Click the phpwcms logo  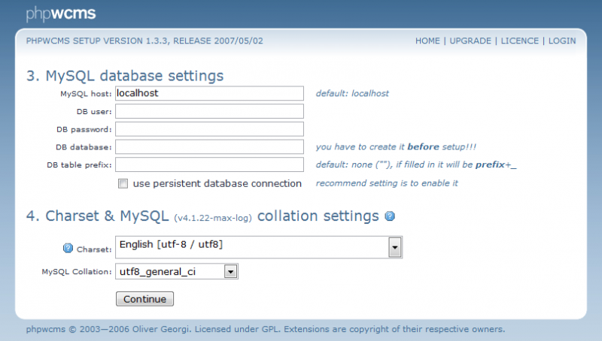coord(61,14)
